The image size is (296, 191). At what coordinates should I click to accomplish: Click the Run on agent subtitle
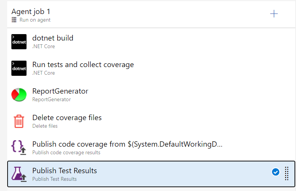click(x=35, y=20)
